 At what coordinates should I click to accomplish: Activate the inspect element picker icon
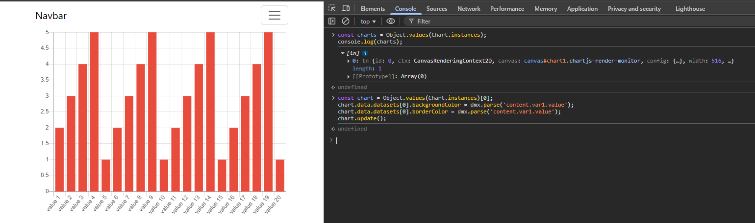332,8
